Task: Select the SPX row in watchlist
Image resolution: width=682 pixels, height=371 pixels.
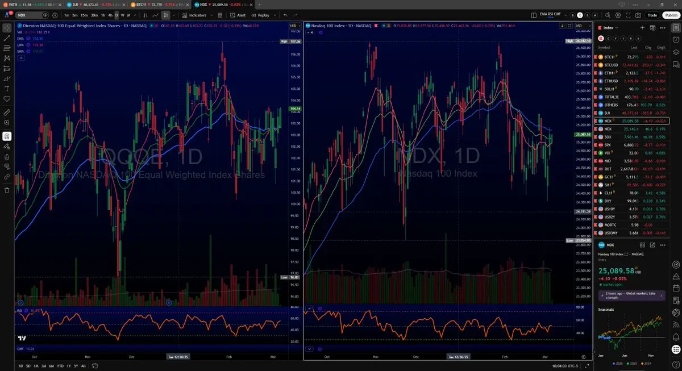Action: tap(631, 145)
